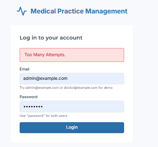The width and height of the screenshot is (158, 147).
Task: Click the words 'for demo' in the email hint
Action: (105, 88)
